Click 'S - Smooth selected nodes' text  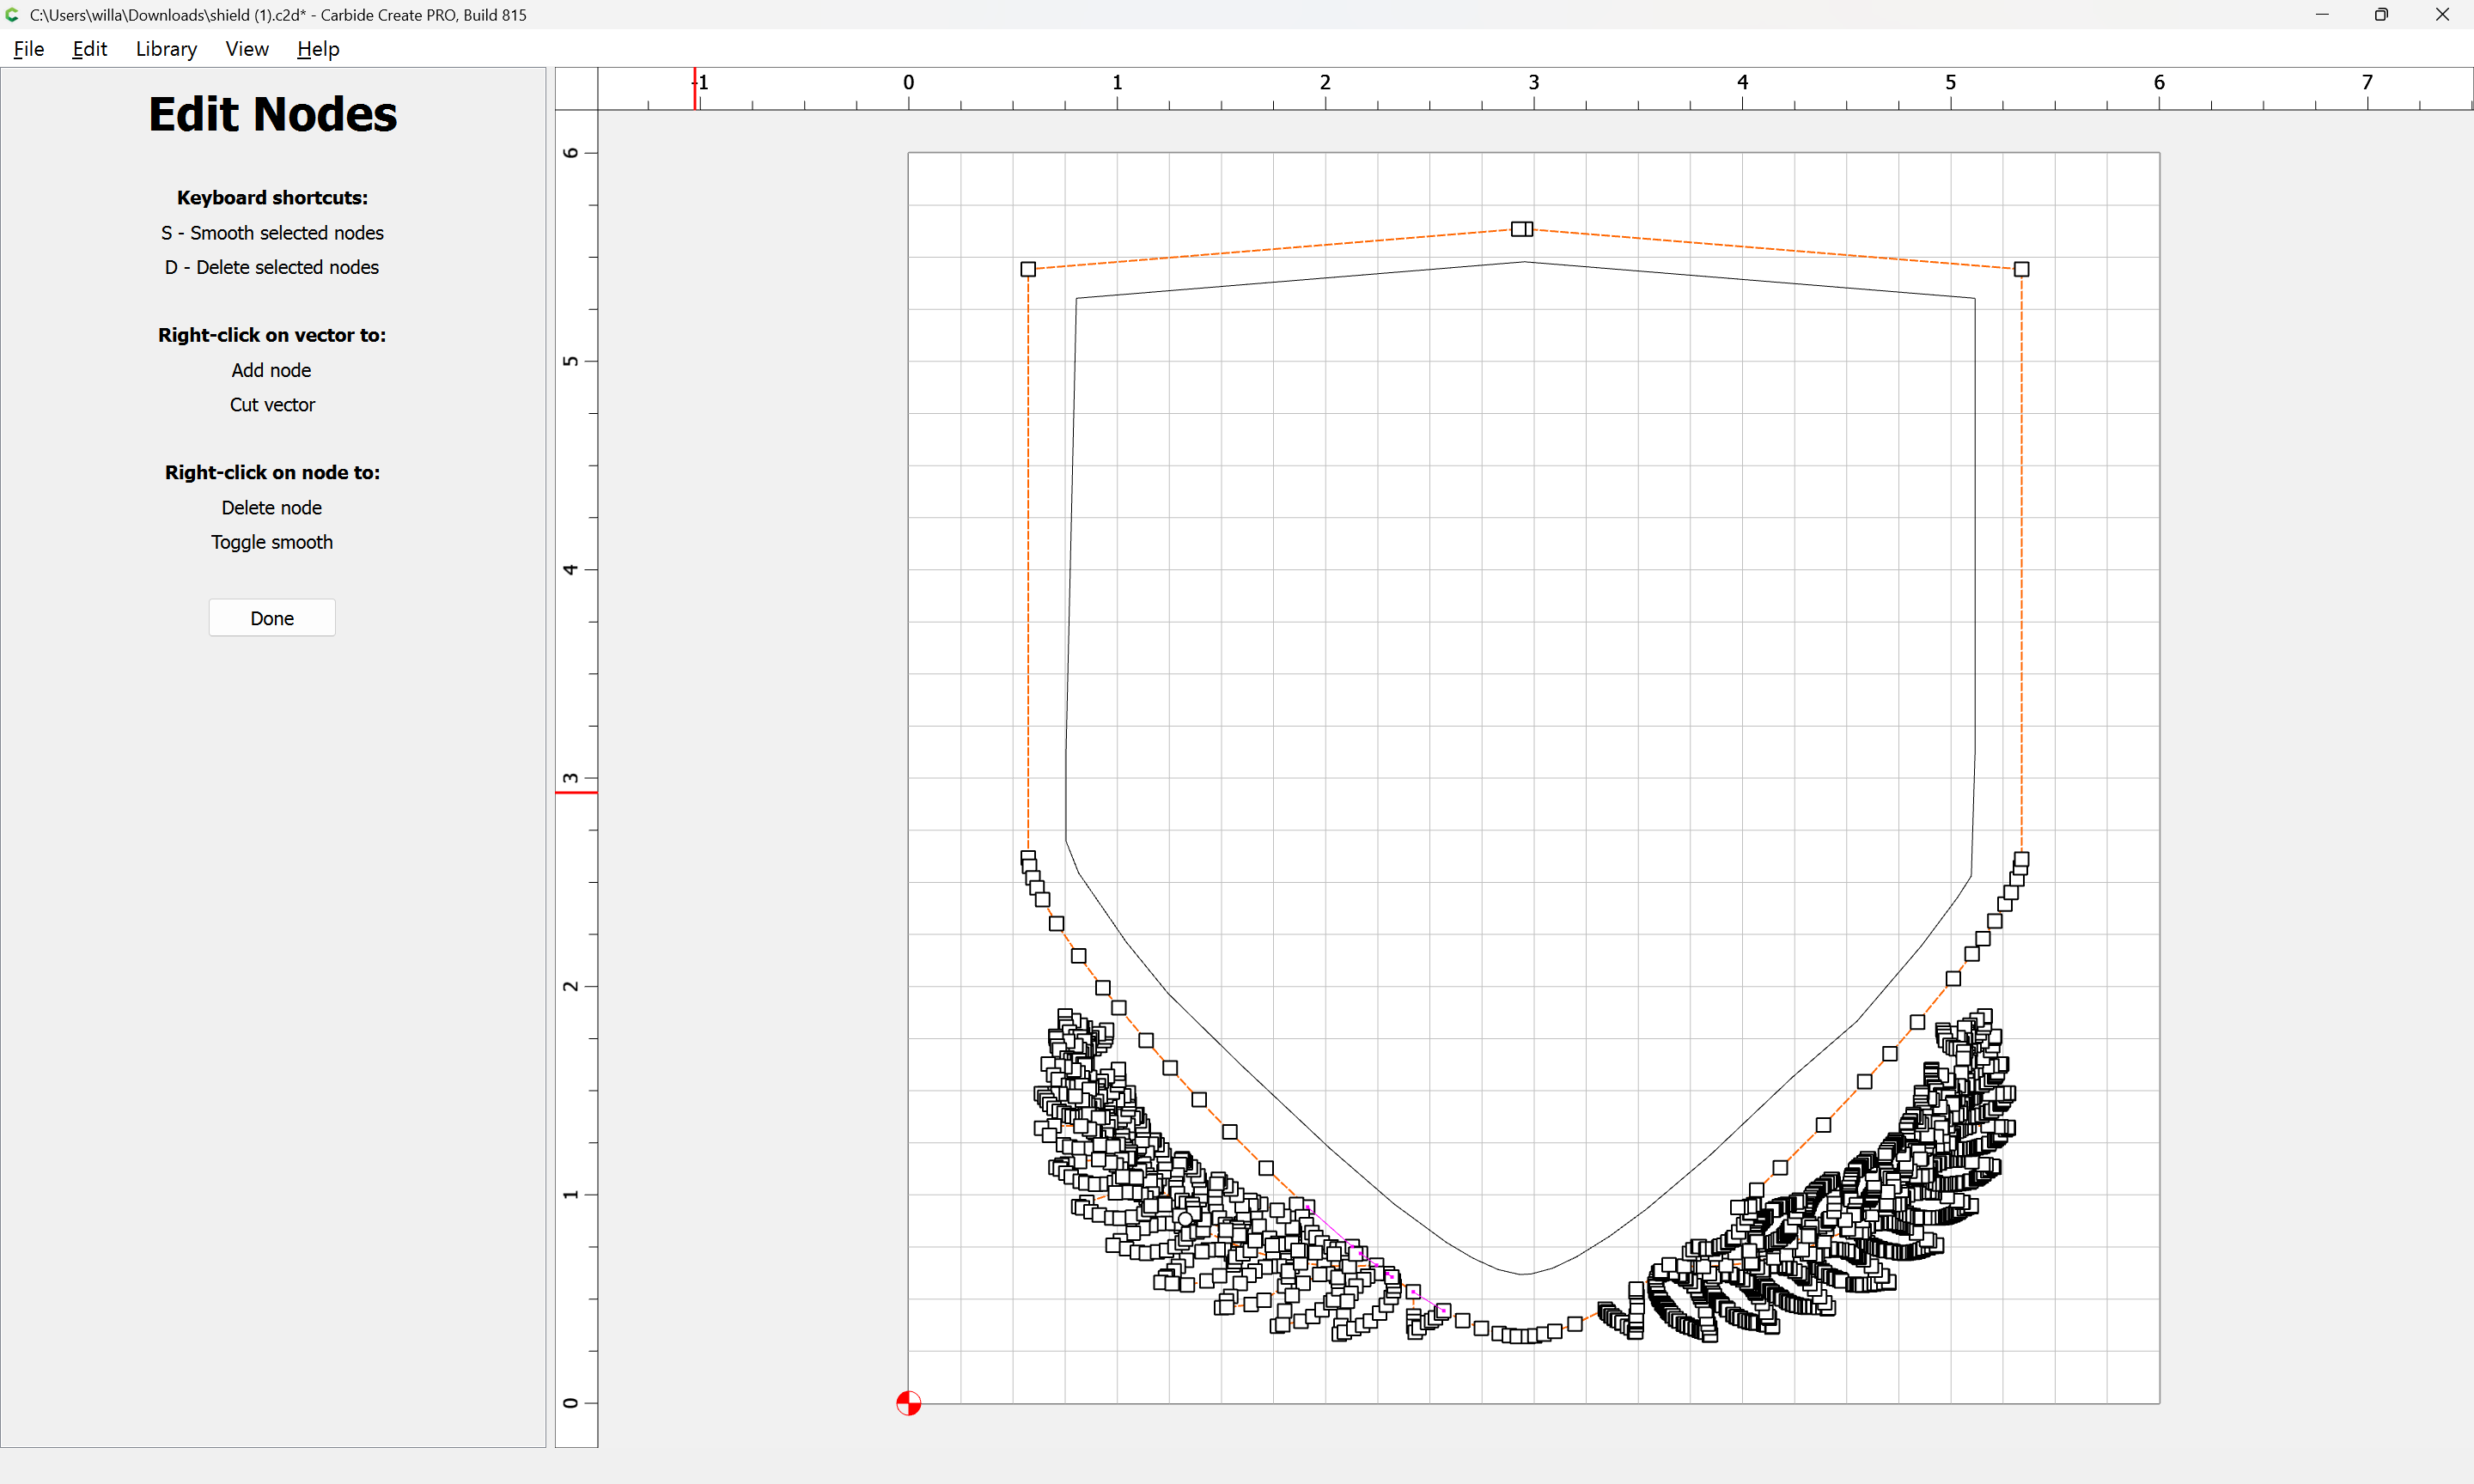click(272, 233)
